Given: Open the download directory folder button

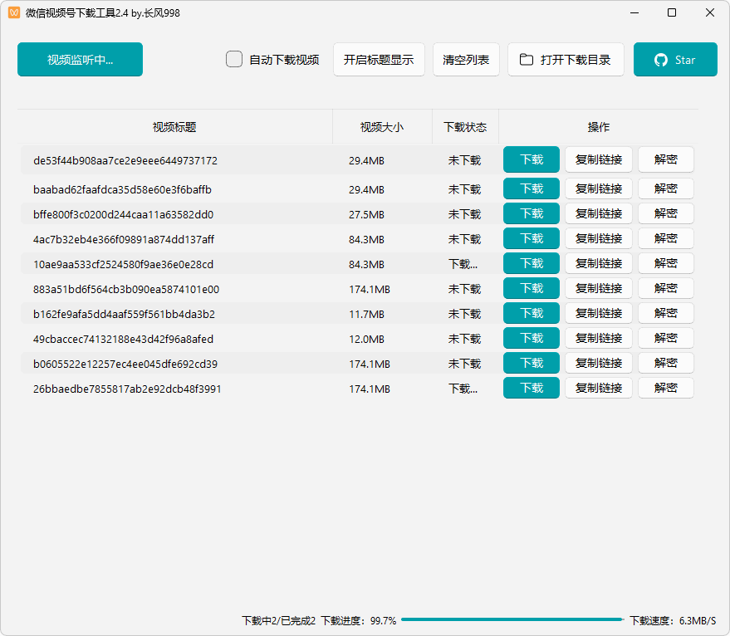Looking at the screenshot, I should tap(566, 60).
